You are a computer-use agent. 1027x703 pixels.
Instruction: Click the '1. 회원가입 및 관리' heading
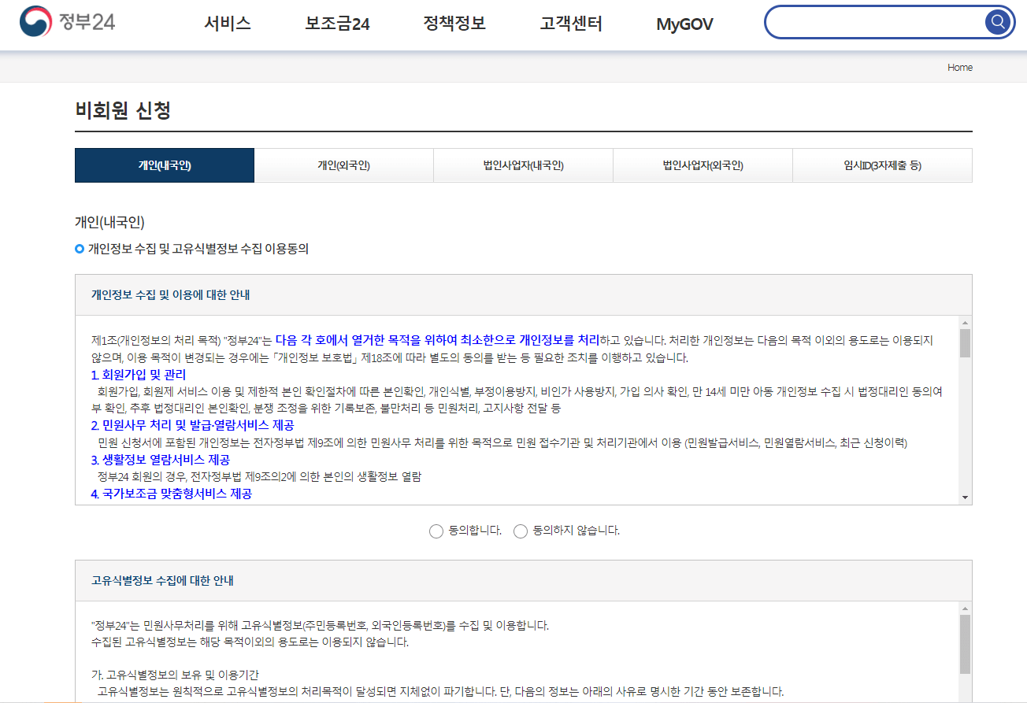(x=139, y=375)
